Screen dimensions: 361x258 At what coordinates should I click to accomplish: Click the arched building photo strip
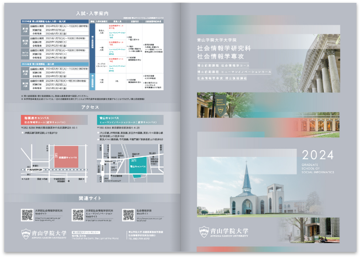tap(318, 125)
